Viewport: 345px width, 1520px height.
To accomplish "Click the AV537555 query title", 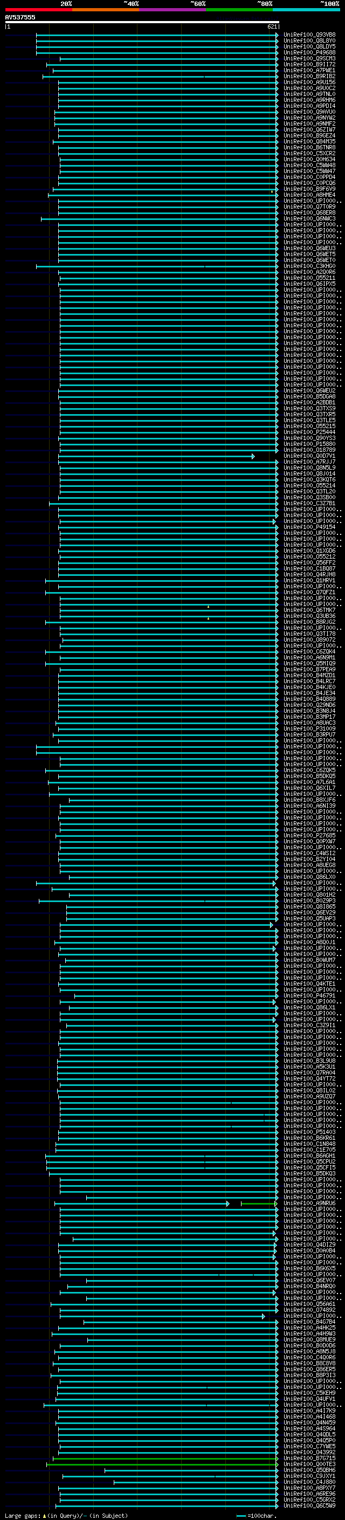I will pyautogui.click(x=20, y=17).
